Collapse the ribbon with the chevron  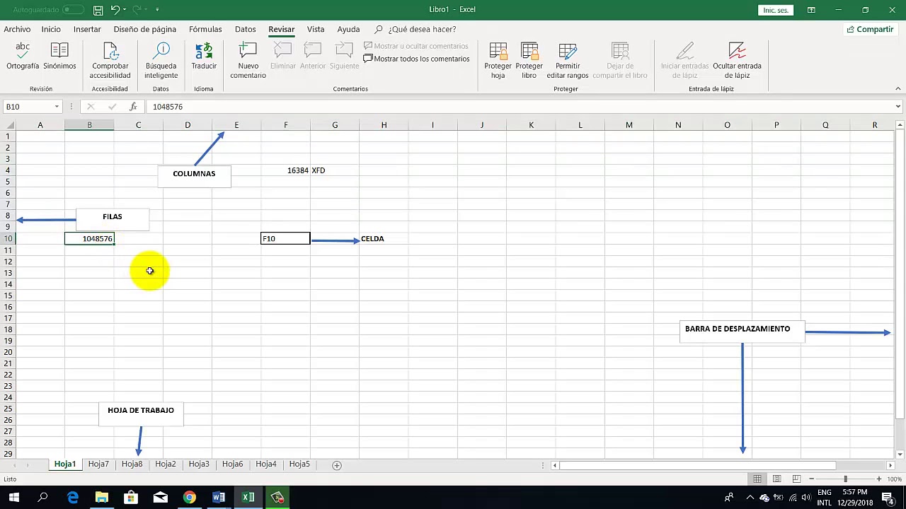[898, 89]
